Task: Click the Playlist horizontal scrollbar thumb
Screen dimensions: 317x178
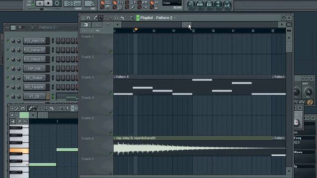Action: pyautogui.click(x=187, y=25)
